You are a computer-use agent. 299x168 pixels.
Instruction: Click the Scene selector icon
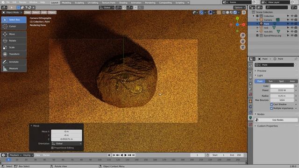point(225,2)
